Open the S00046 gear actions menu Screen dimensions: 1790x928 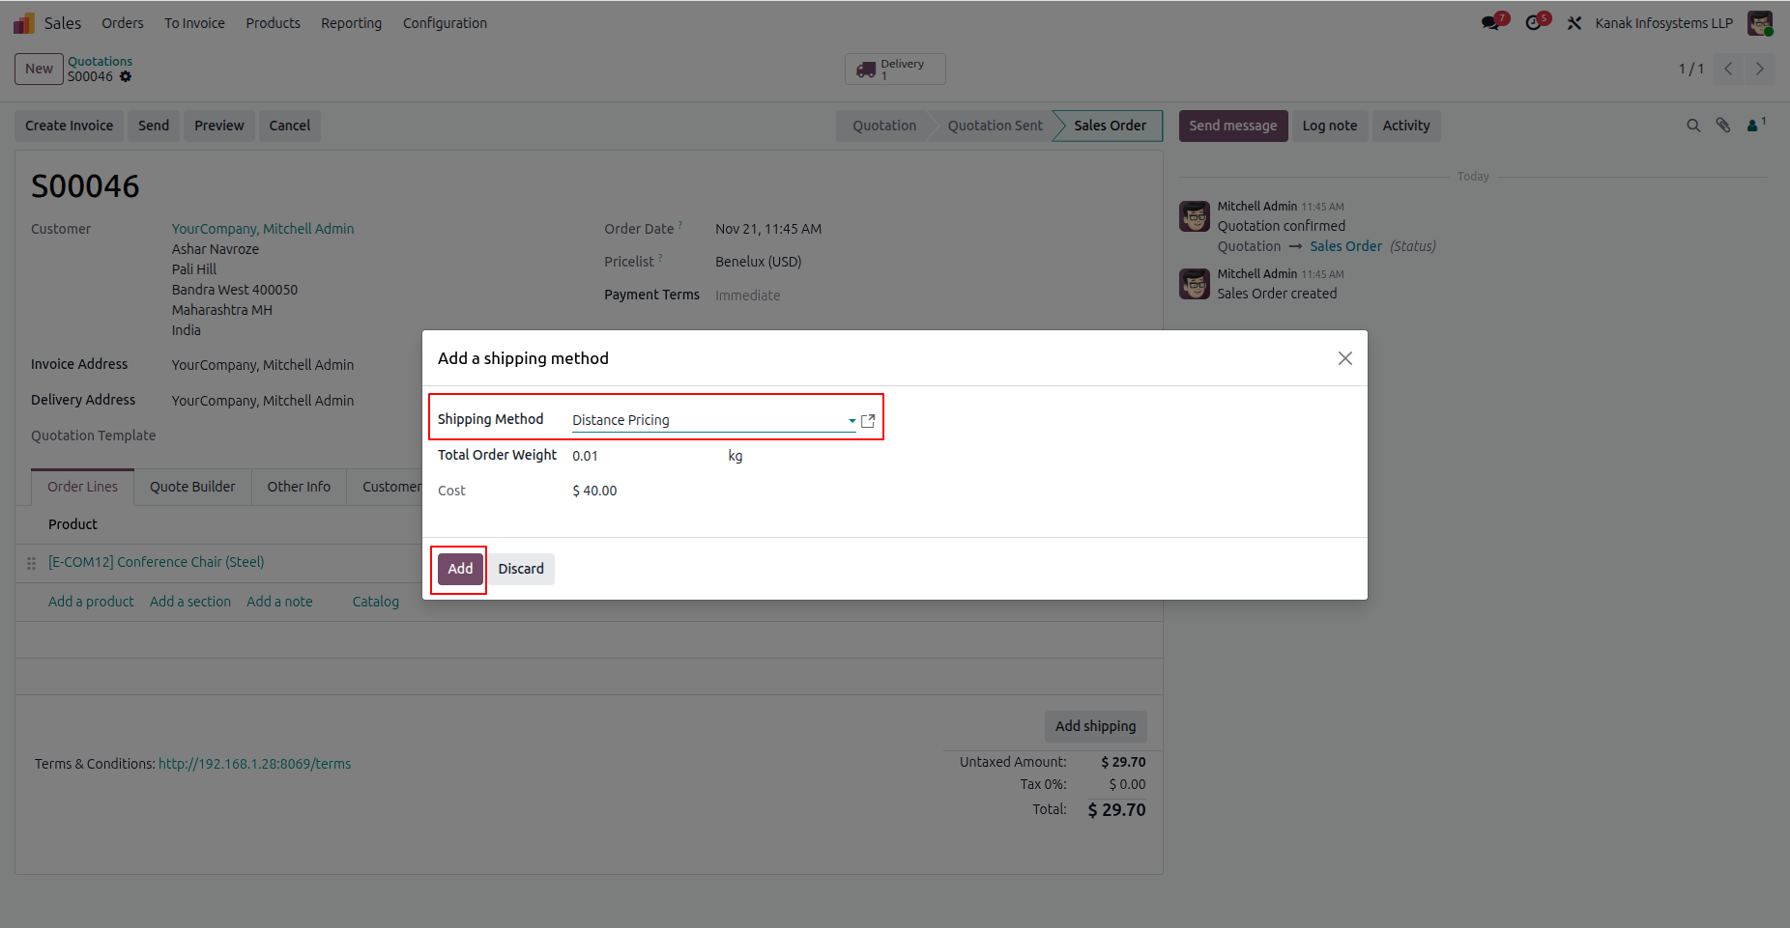tap(126, 77)
